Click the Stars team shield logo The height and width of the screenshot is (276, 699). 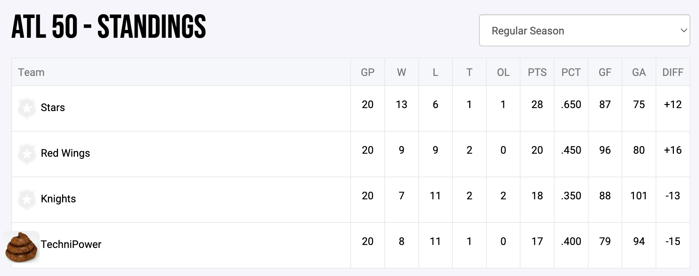click(x=27, y=108)
